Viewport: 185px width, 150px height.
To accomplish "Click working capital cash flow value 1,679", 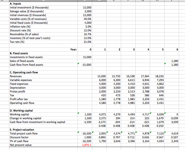I will (x=157, y=122).
